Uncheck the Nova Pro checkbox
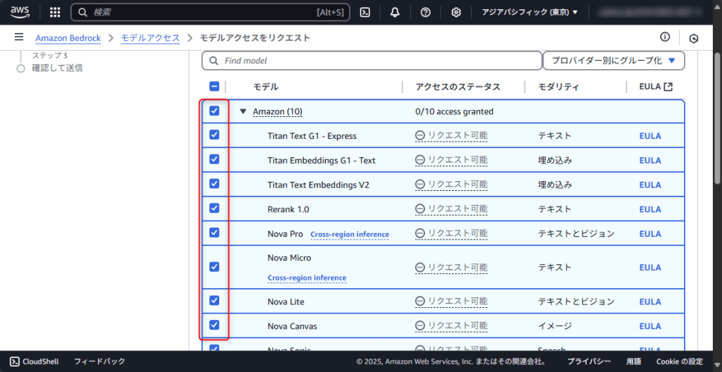Screen dimensions: 722x372 (214, 232)
